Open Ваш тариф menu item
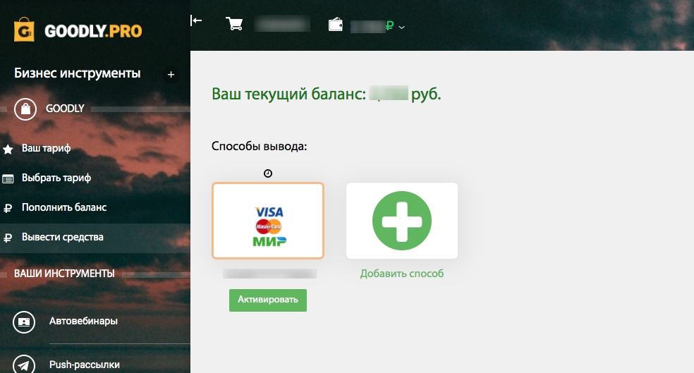This screenshot has height=373, width=694. (46, 148)
